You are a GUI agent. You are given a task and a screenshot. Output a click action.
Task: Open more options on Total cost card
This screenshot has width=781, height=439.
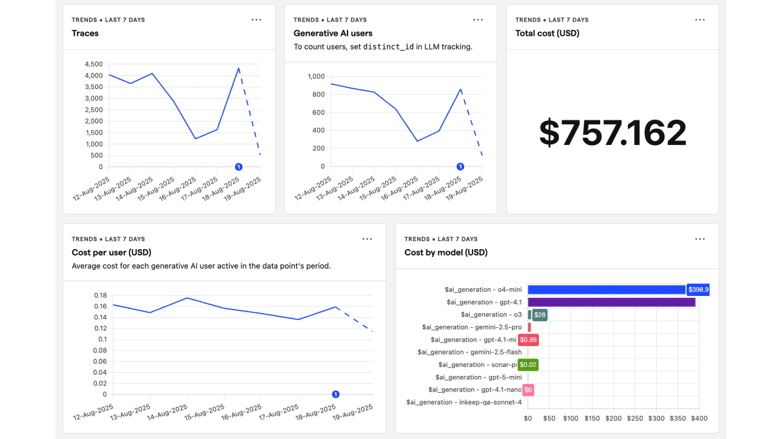[700, 20]
